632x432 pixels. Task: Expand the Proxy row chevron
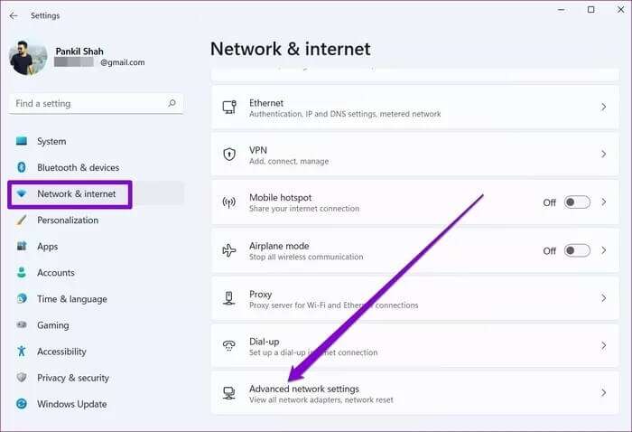point(603,297)
